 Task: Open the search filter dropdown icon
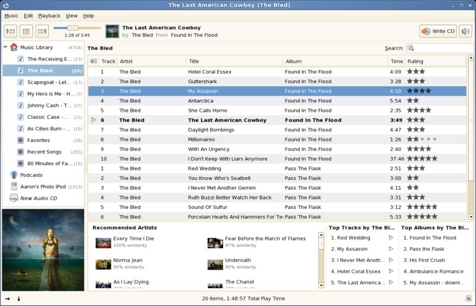[x=411, y=48]
